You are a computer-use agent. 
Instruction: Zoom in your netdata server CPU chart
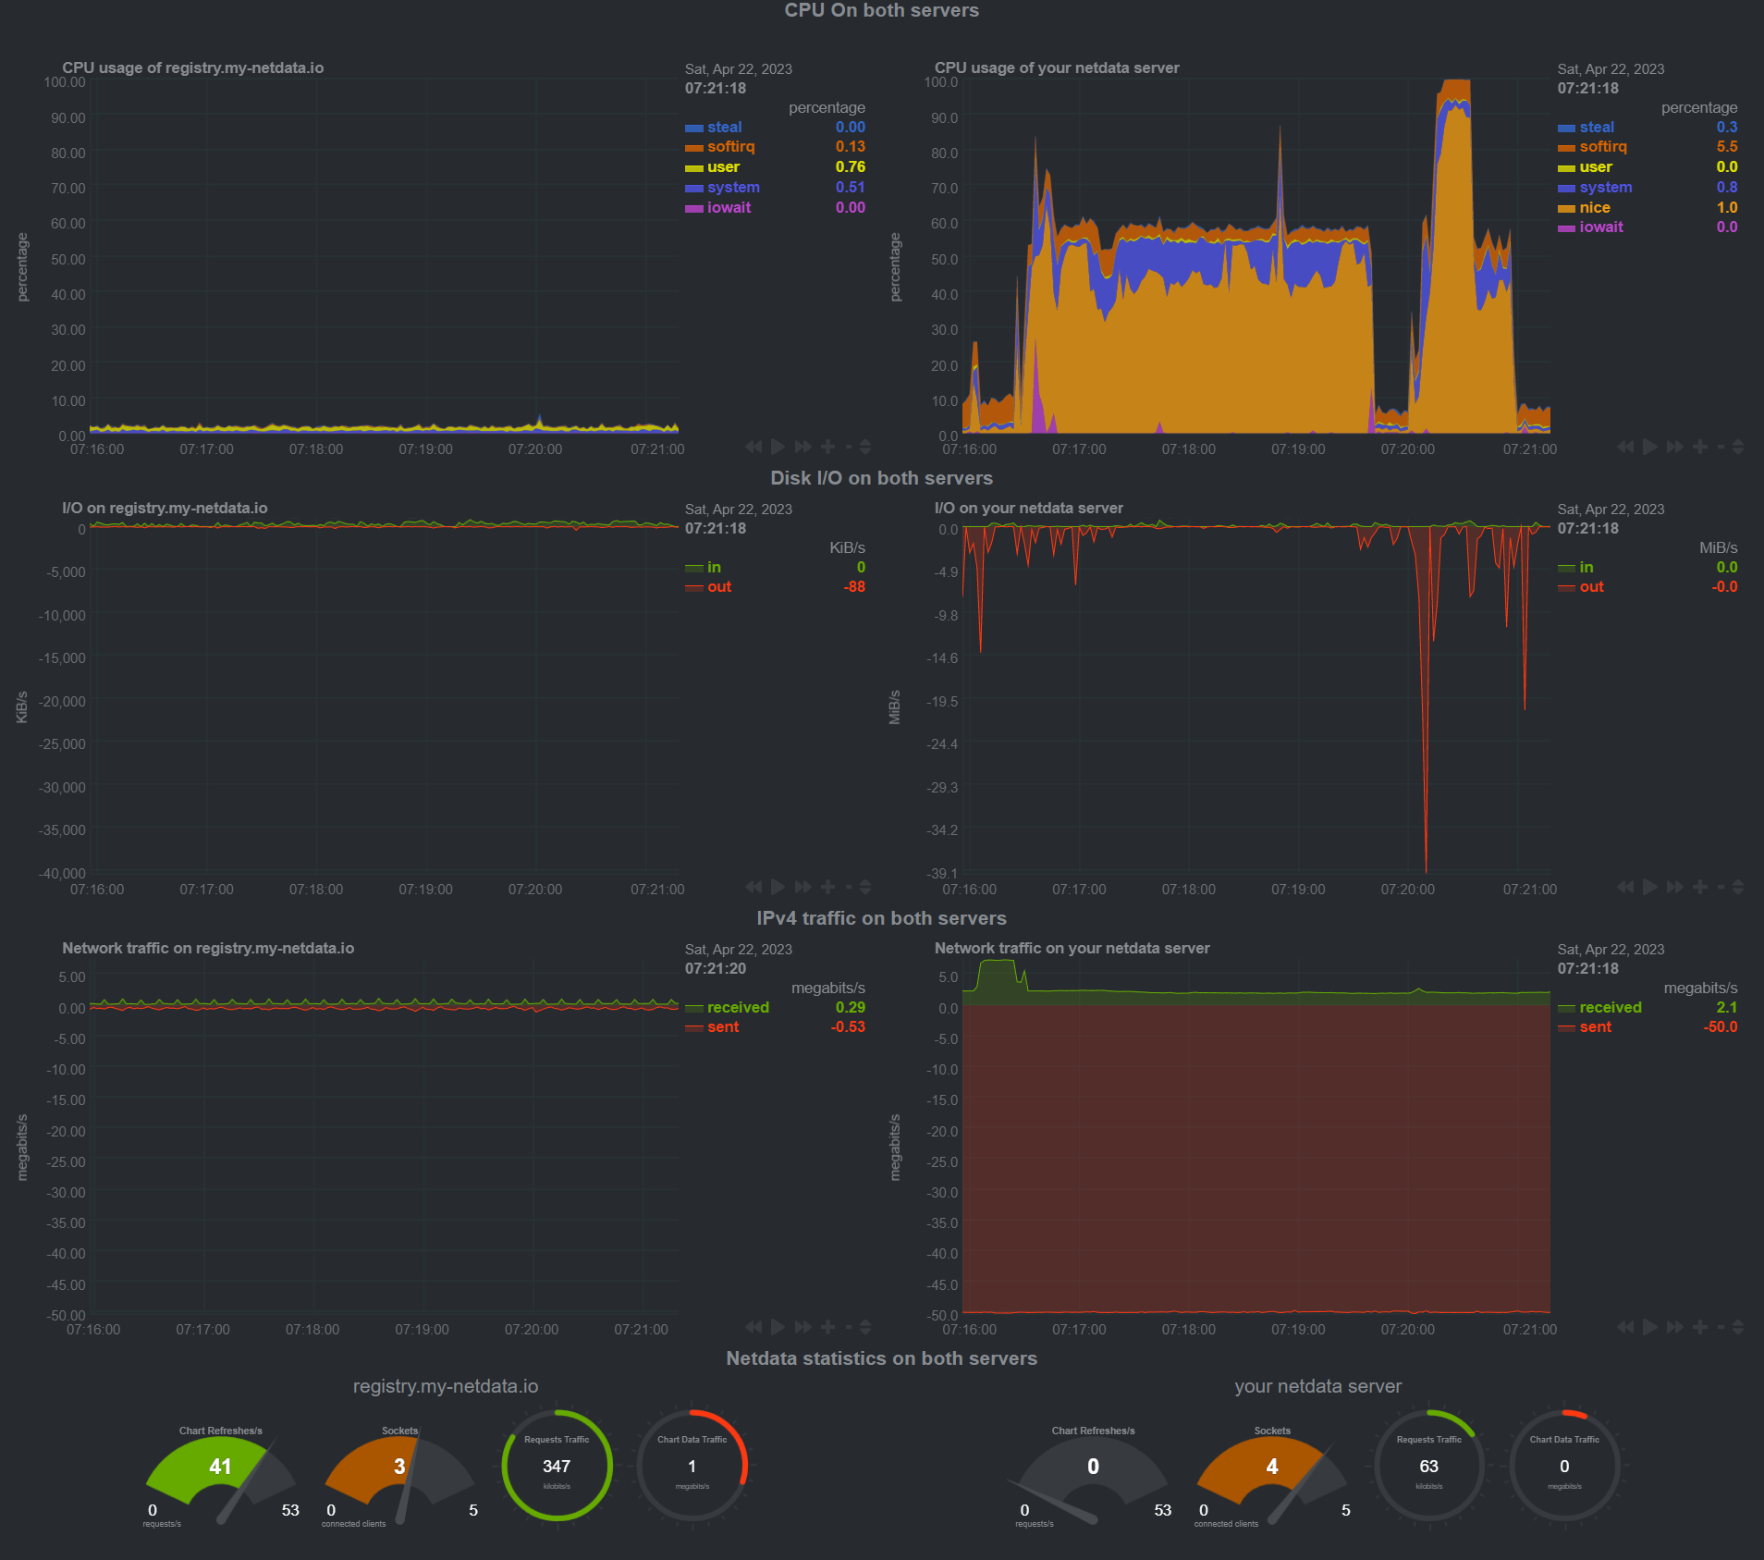1700,447
